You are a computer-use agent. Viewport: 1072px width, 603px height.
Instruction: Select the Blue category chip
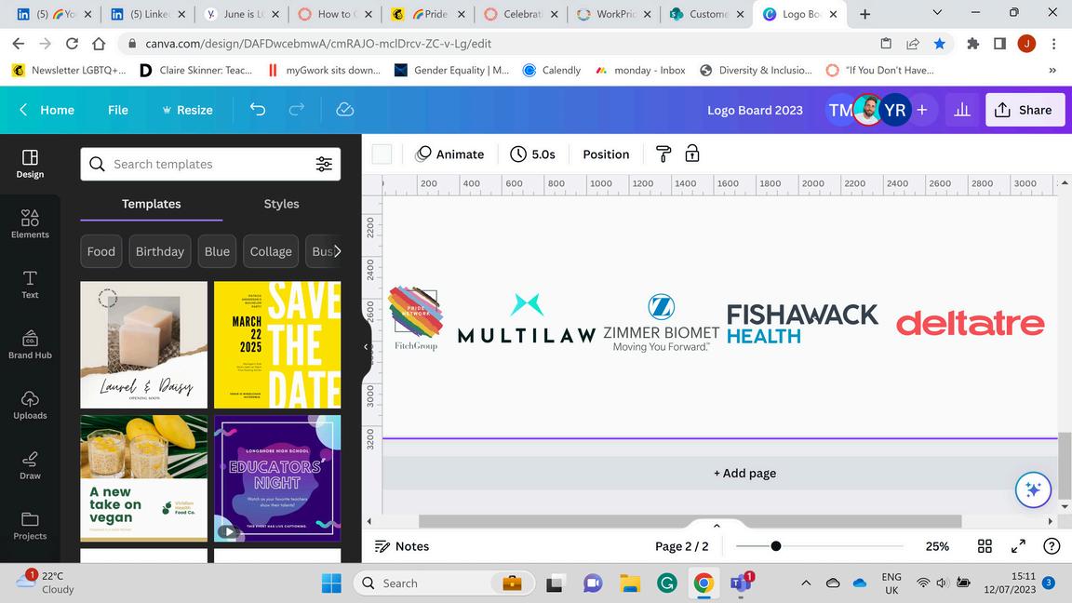[x=217, y=251]
